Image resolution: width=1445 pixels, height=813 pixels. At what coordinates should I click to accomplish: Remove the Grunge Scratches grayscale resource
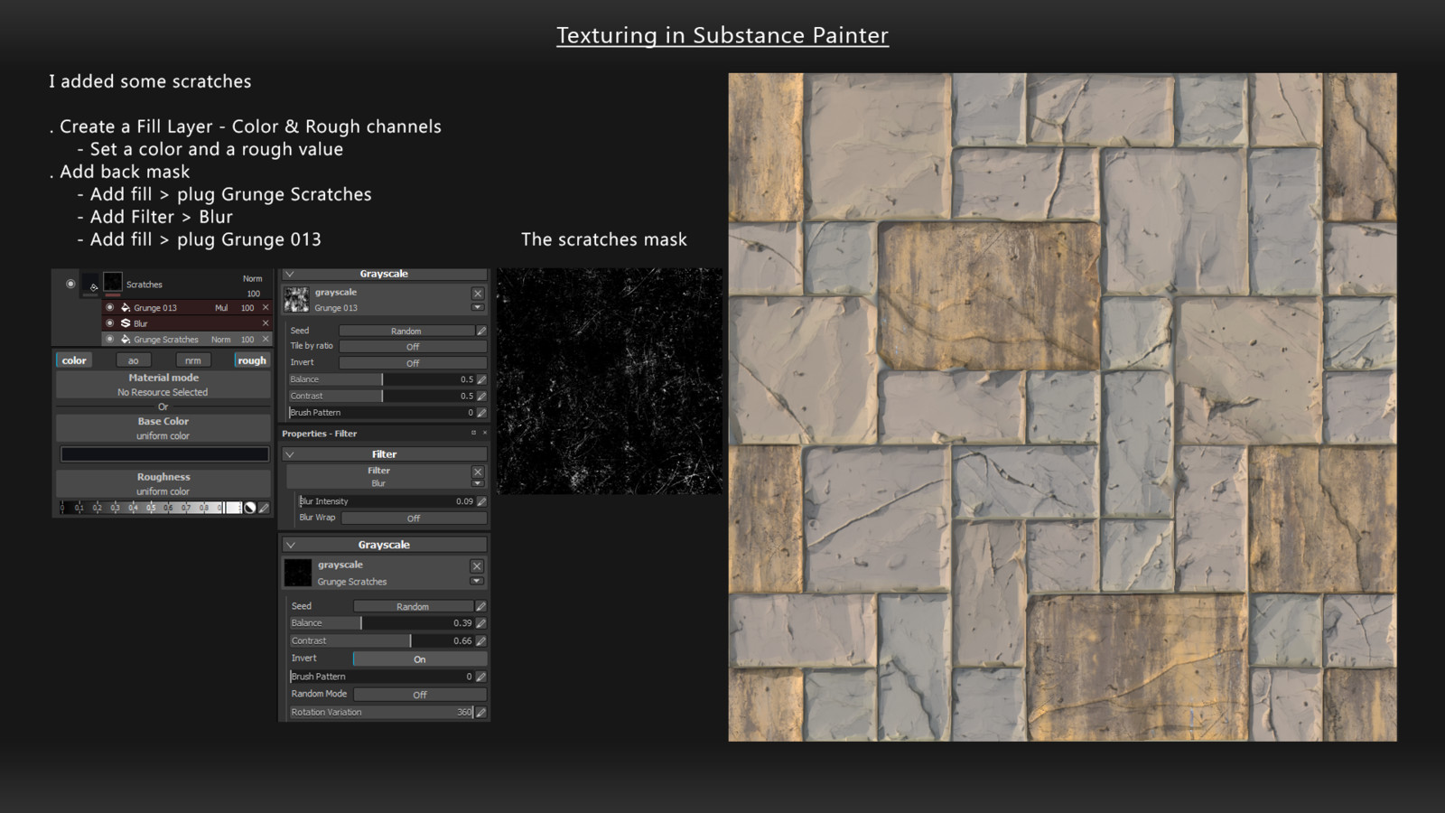pos(477,565)
